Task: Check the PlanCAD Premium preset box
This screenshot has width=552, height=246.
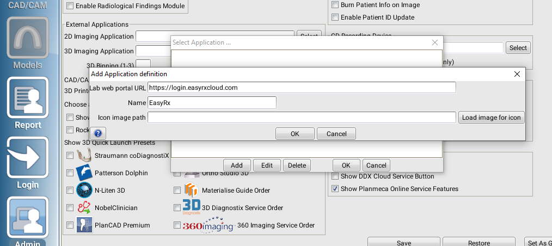Action: [70, 225]
